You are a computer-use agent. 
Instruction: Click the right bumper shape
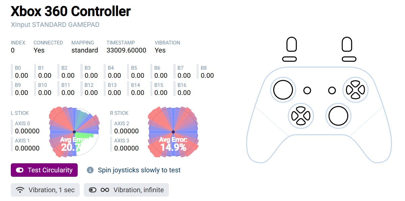tap(349, 59)
